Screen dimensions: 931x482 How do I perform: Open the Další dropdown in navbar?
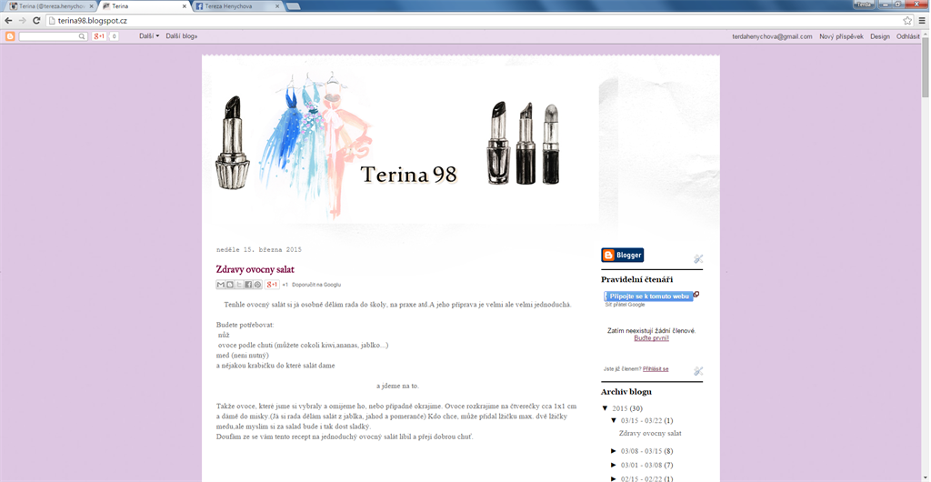149,36
